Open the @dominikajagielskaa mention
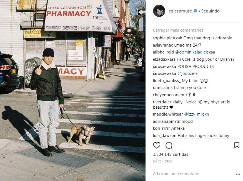The height and width of the screenshot is (181, 243). coord(195,52)
